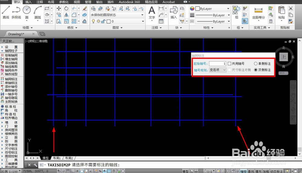Open the 轴号规则 dropdown
This screenshot has width=302, height=173.
point(218,70)
